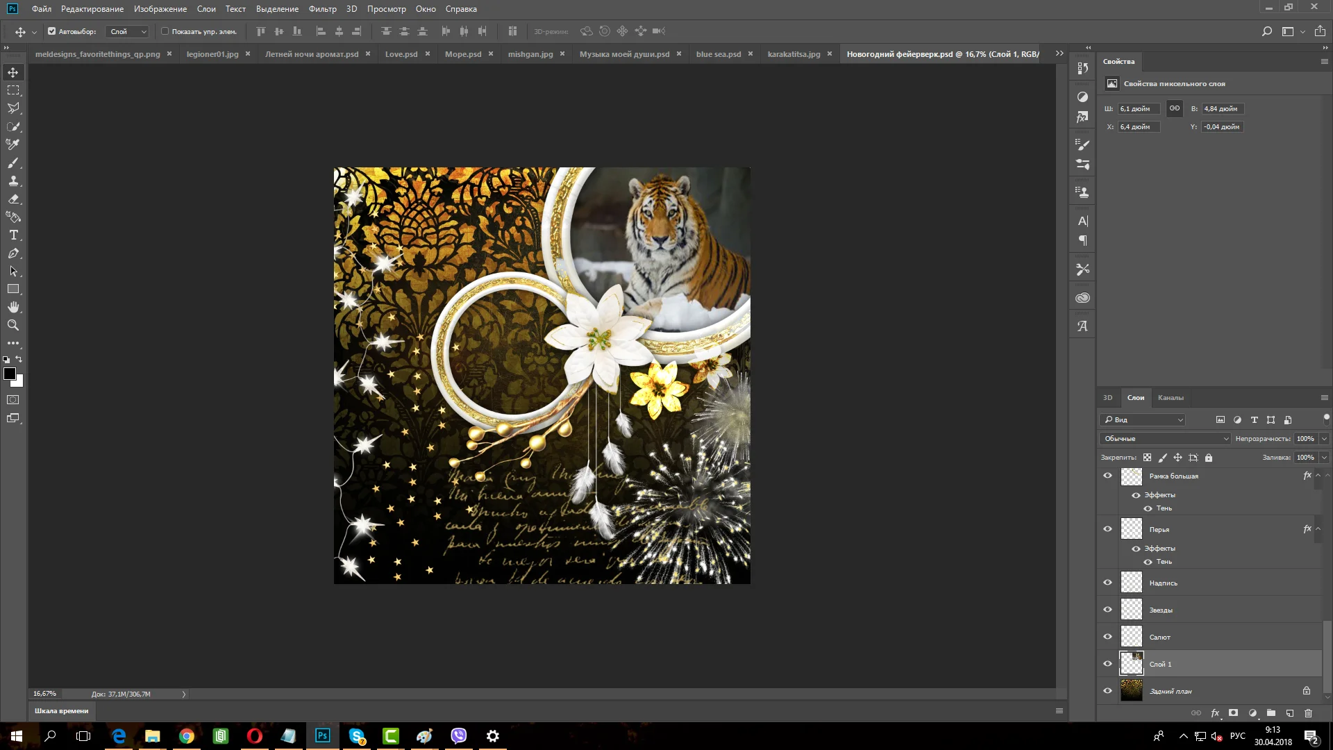Collapse effects of Перья layer

coord(1318,529)
